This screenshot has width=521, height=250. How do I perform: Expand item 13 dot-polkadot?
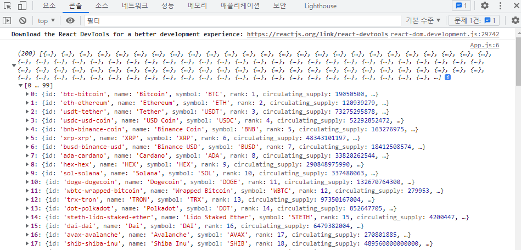(x=27, y=208)
